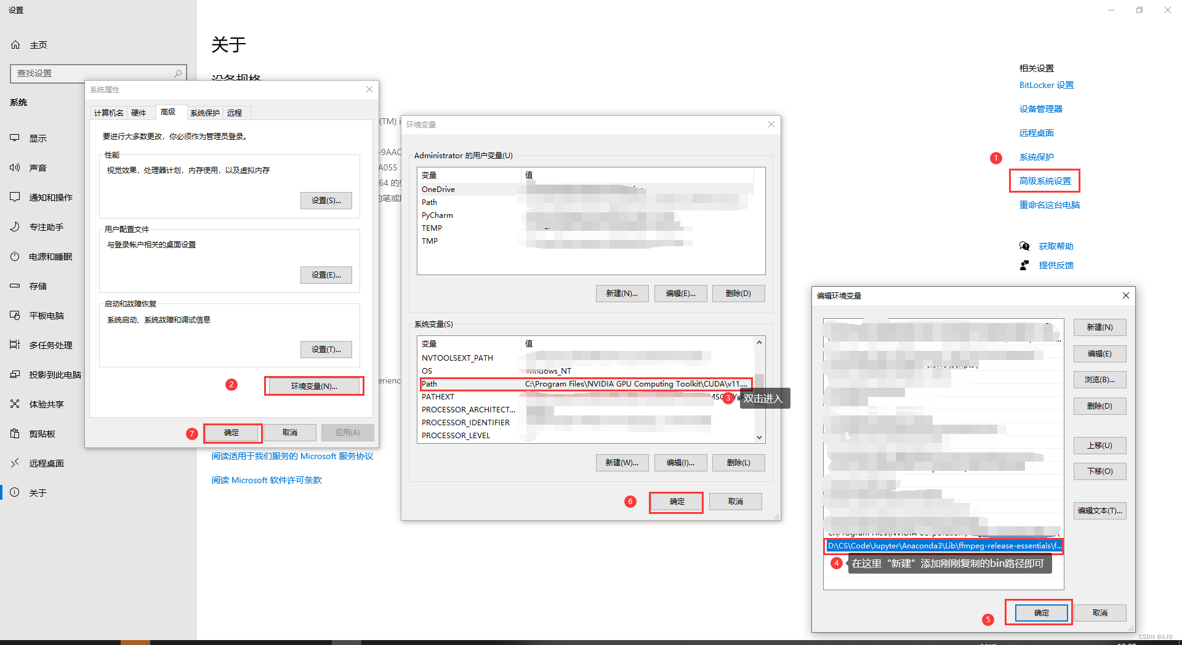This screenshot has width=1182, height=645.
Task: Open Display settings icon in sidebar
Action: (15, 138)
